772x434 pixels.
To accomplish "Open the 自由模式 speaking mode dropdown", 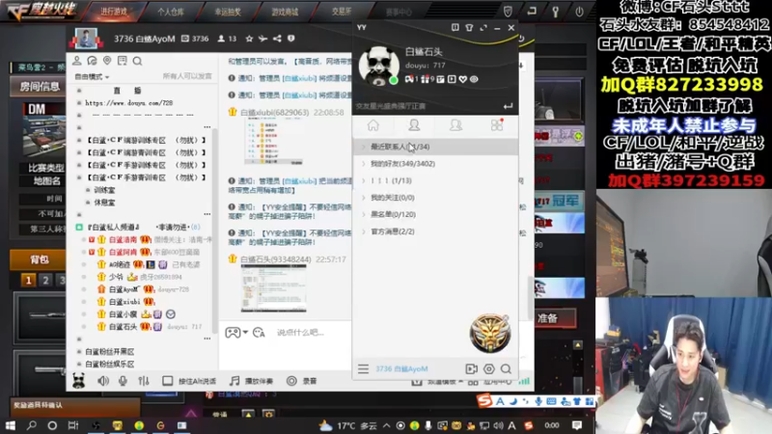I will [x=92, y=77].
